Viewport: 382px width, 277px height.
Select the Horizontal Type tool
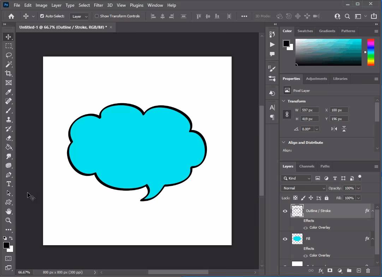tap(8, 184)
